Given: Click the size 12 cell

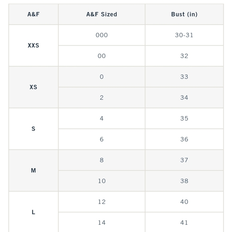Looking at the screenshot, I should [102, 202].
